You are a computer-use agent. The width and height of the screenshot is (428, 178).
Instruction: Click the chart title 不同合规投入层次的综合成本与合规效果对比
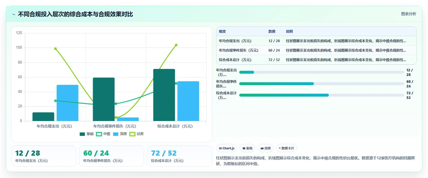[76, 14]
